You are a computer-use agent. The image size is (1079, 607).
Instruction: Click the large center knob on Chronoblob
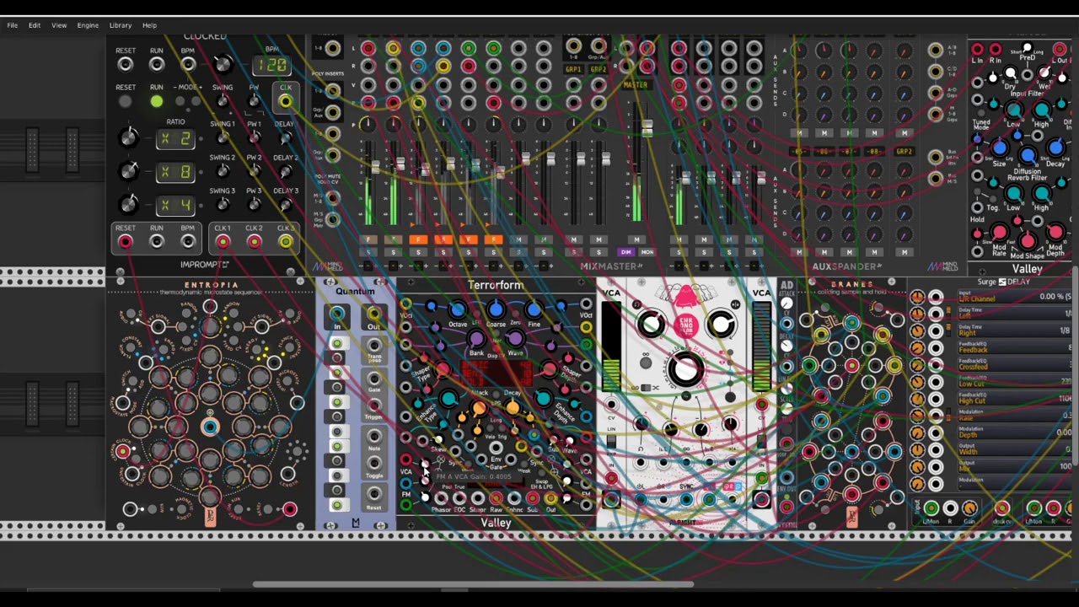(685, 369)
